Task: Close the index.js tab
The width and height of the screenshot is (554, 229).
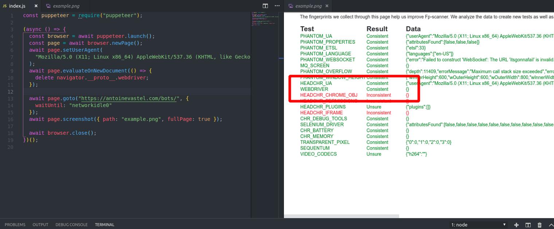Action: (x=36, y=6)
